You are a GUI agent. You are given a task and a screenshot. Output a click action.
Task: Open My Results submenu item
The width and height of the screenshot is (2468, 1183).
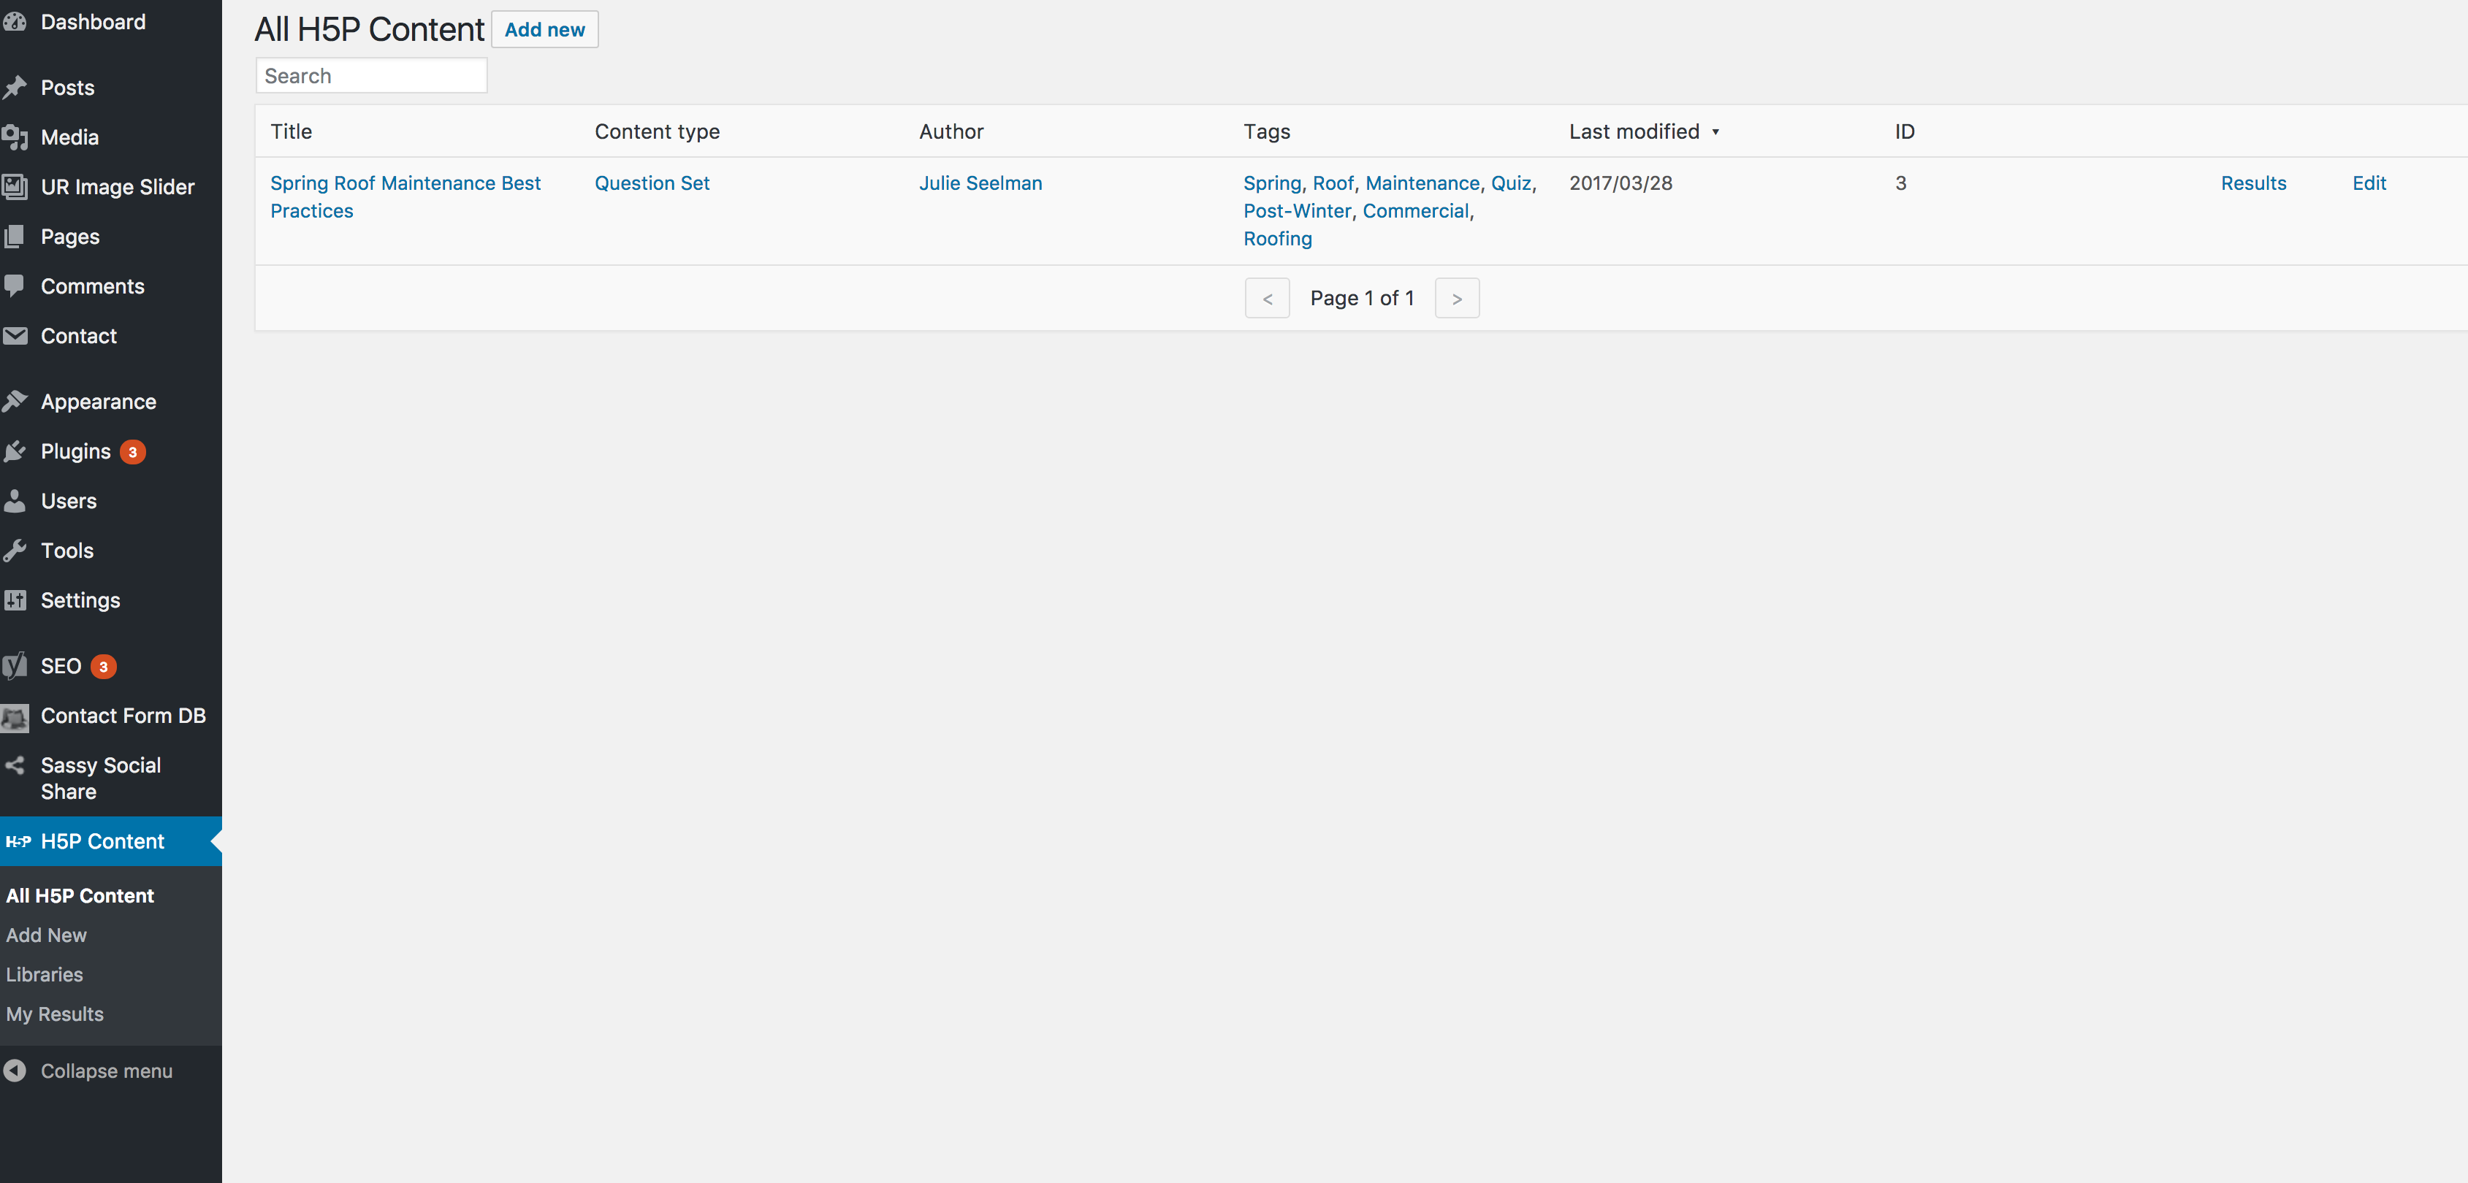(55, 1014)
